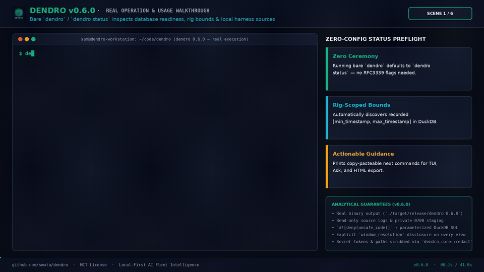Click 'REAL OPERATION & USAGE WALKTHROUGH' subtitle
The width and height of the screenshot is (484, 272).
point(158,11)
